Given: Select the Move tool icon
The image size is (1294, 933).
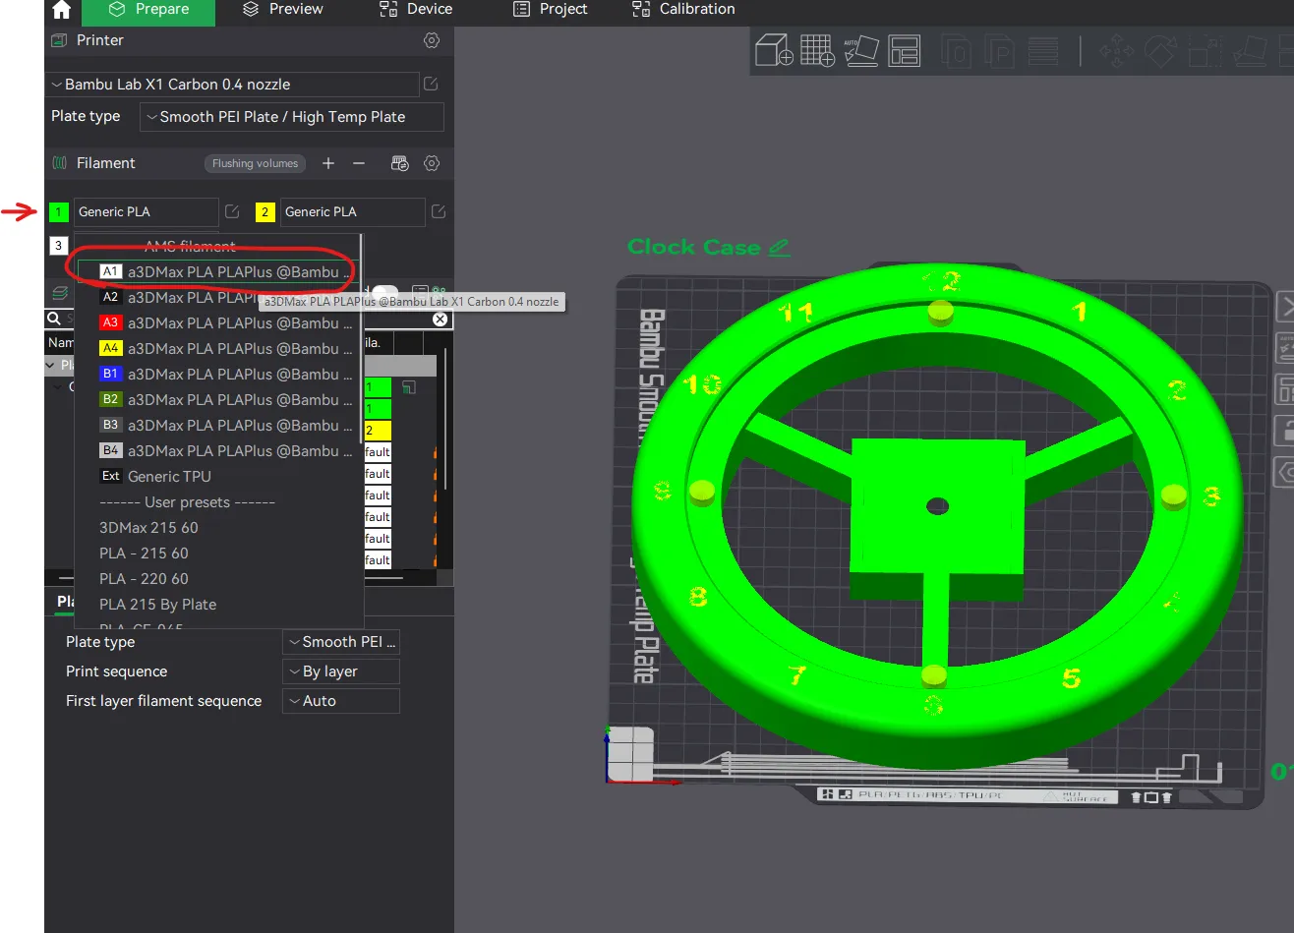Looking at the screenshot, I should (x=1117, y=49).
